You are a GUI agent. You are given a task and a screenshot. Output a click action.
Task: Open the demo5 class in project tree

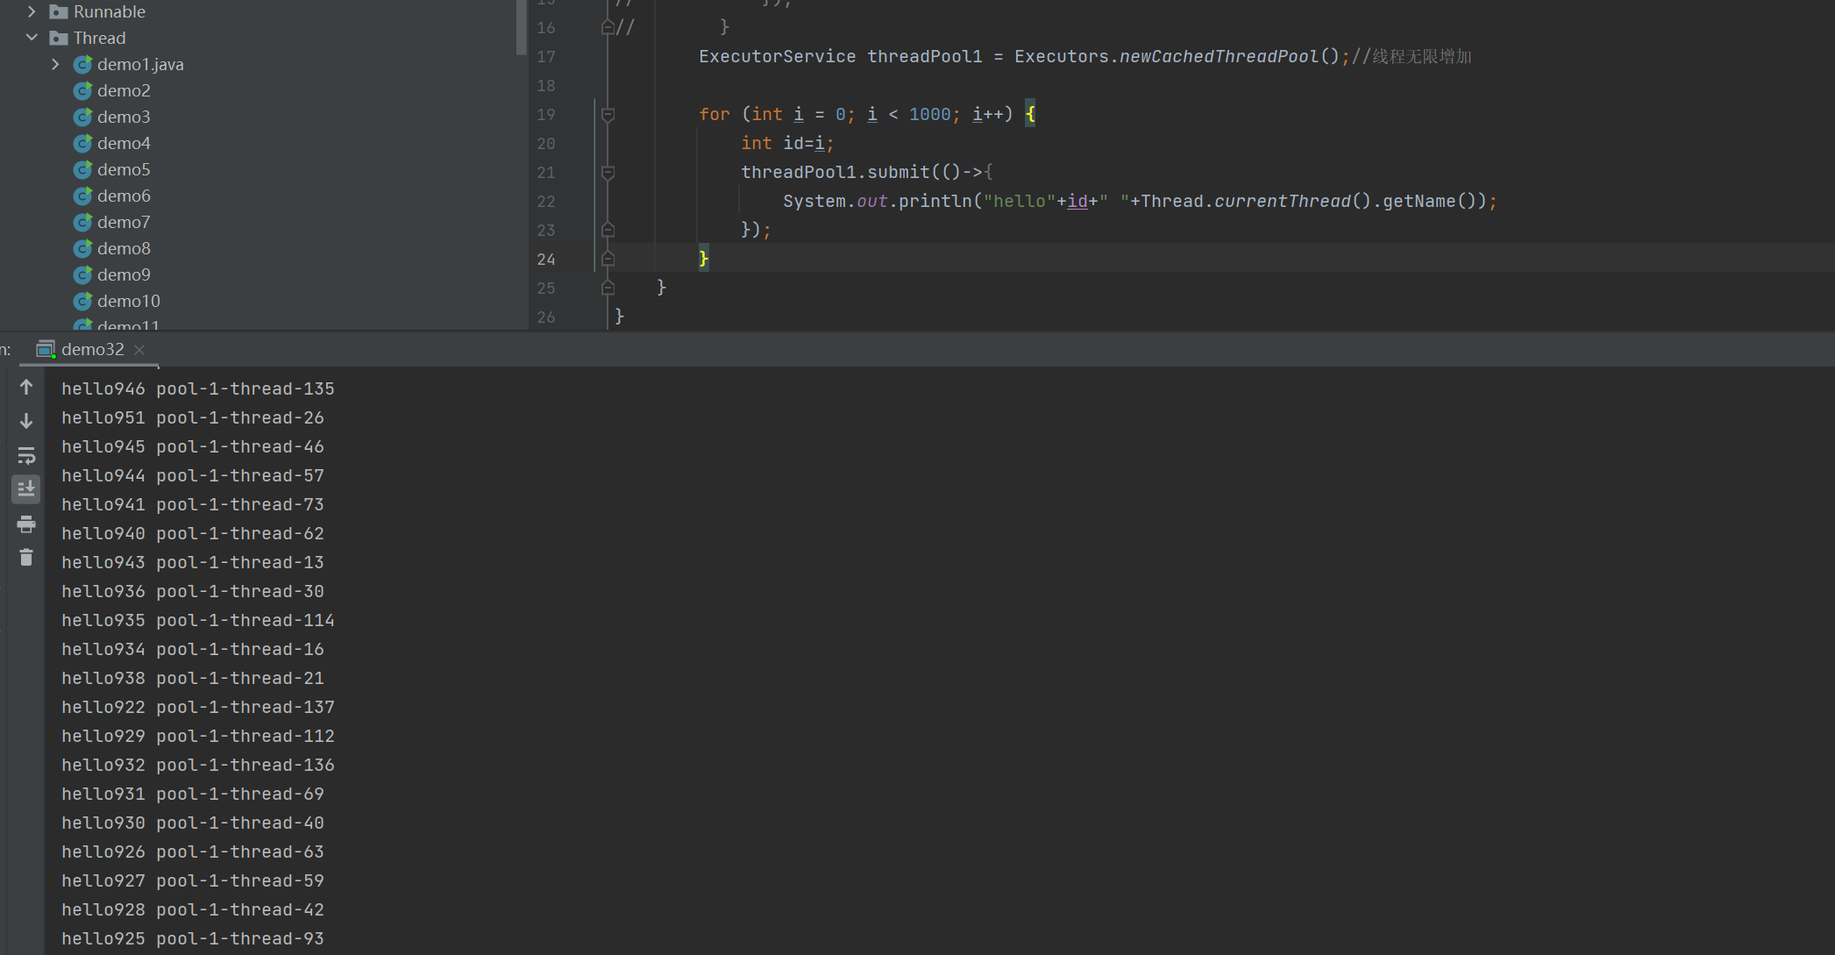[x=124, y=169]
